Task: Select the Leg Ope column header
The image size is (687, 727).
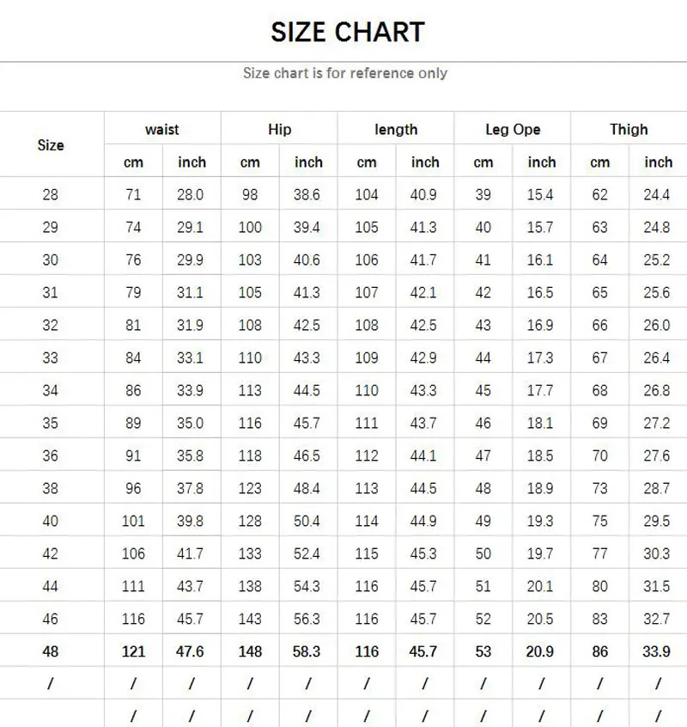Action: pyautogui.click(x=513, y=130)
